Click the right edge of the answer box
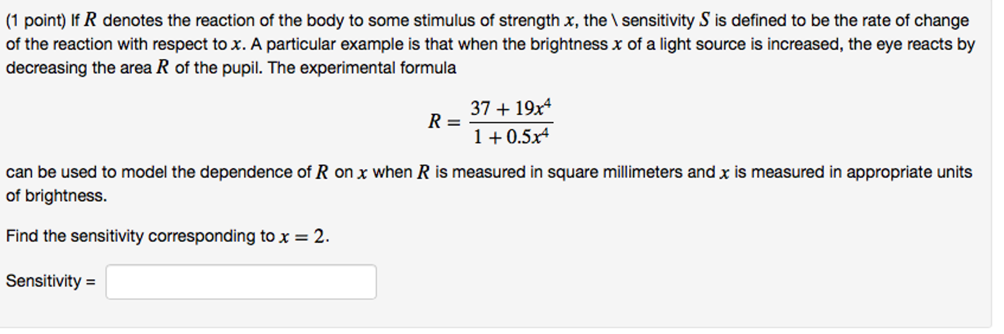Viewport: 1004px width, 334px height. click(373, 282)
